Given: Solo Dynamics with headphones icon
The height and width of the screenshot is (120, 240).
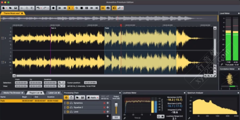Looking at the screenshot, I should tap(71, 103).
